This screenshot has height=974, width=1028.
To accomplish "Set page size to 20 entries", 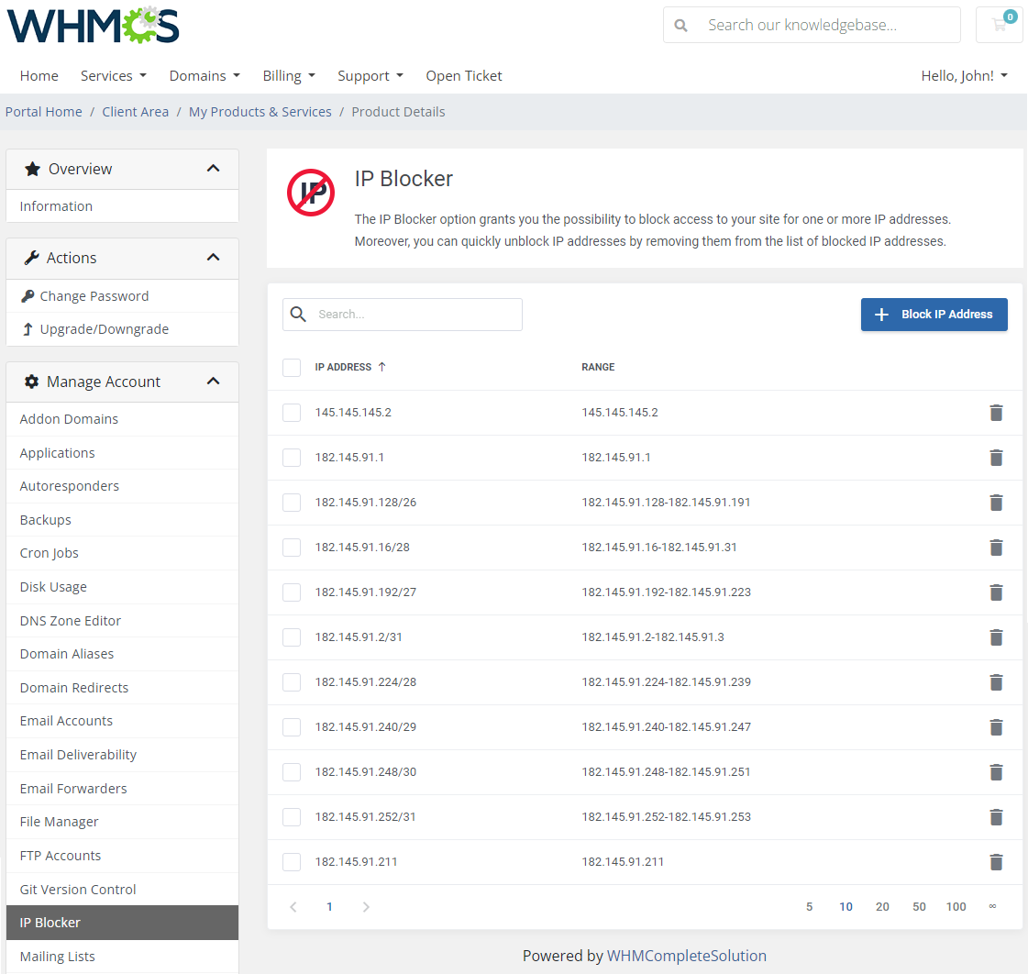I will [x=882, y=906].
